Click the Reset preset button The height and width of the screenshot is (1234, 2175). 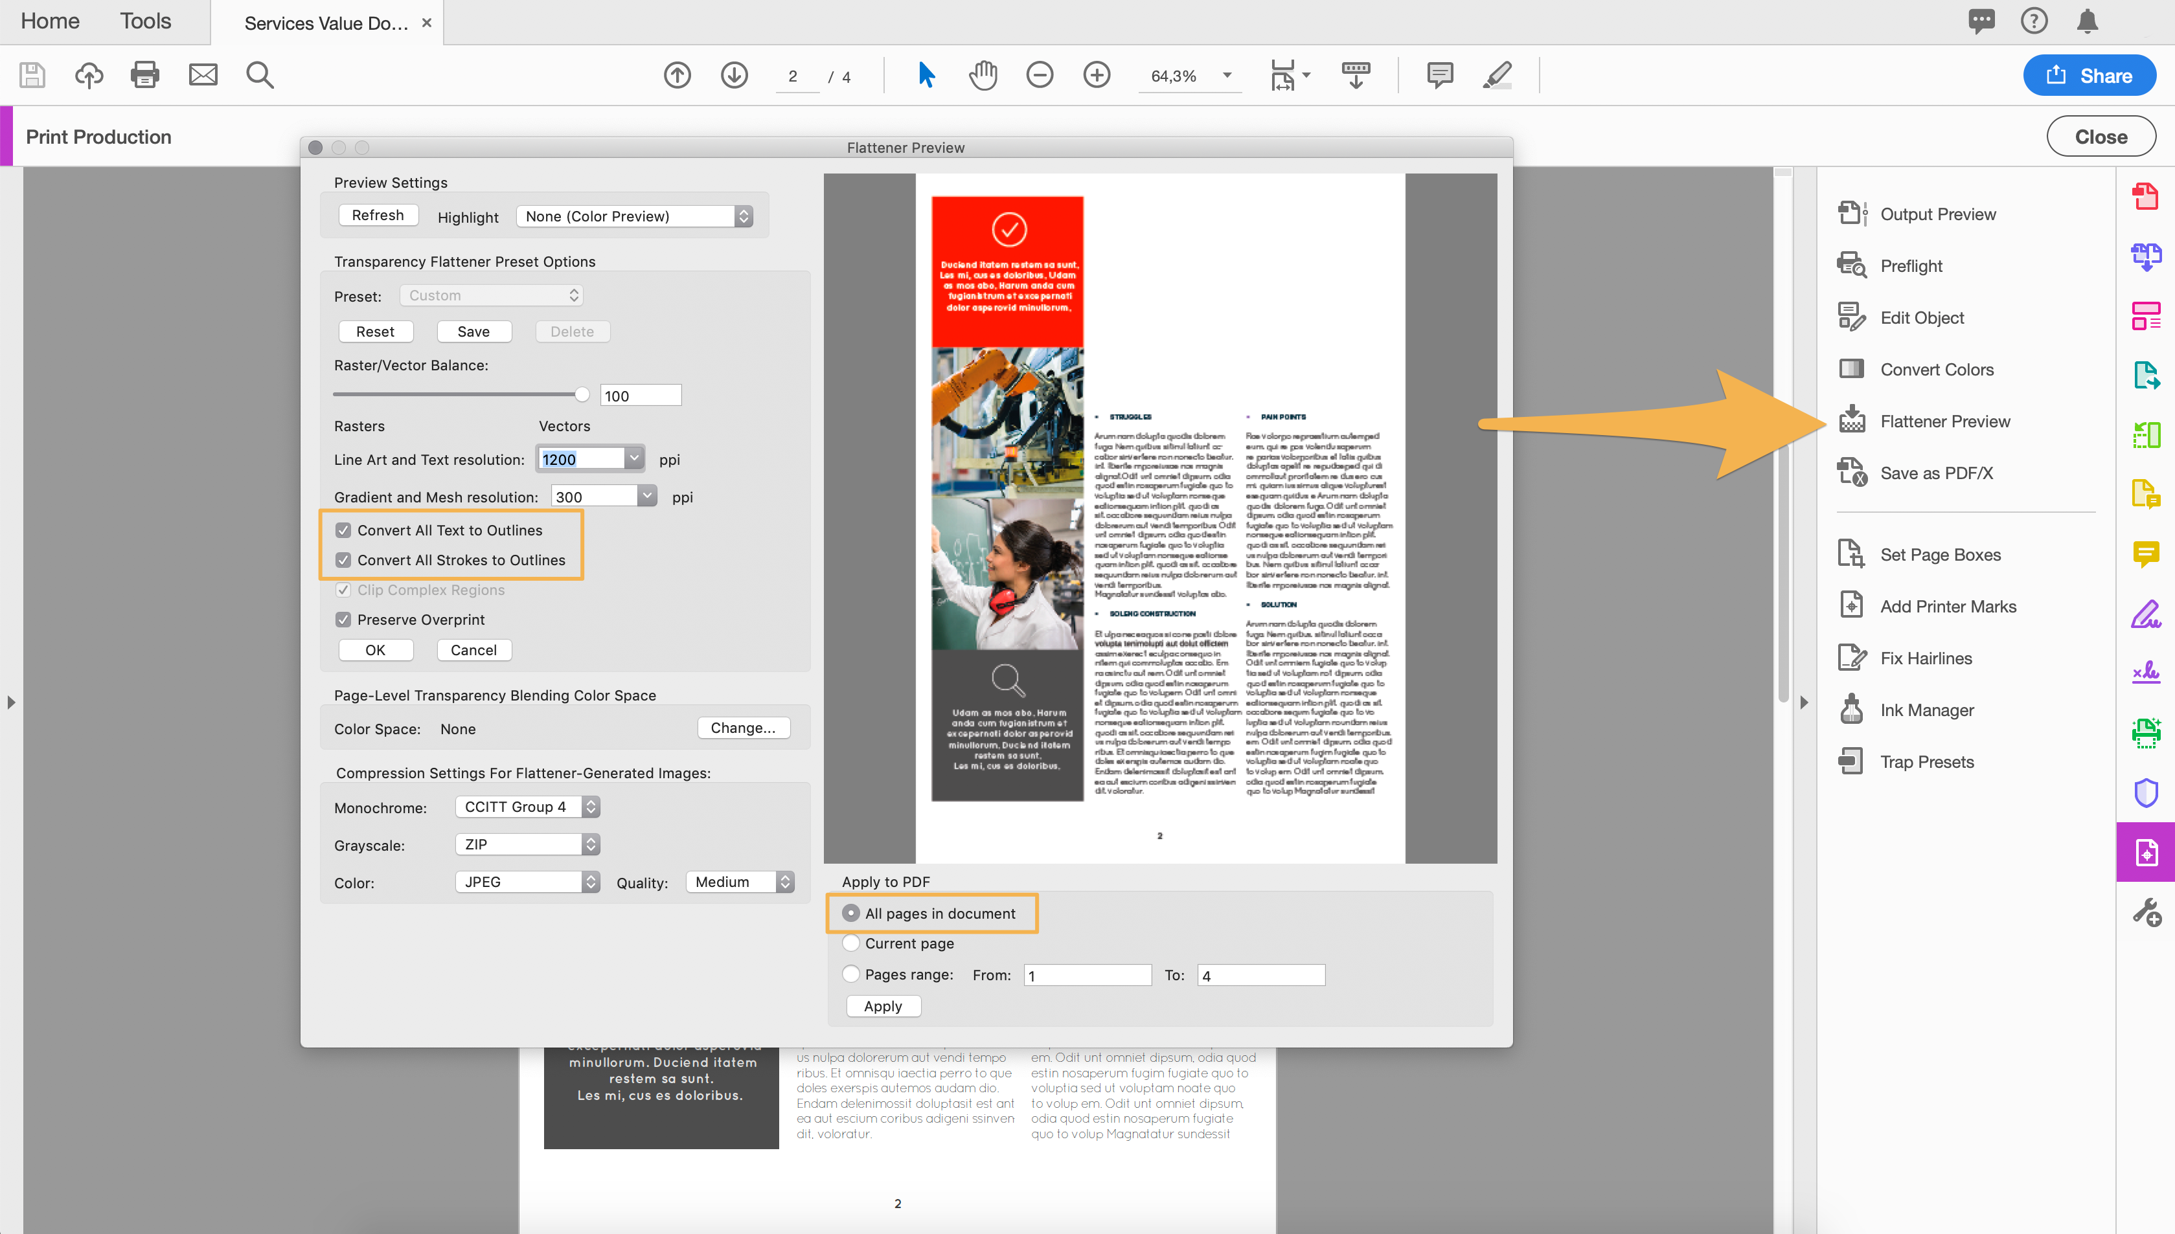coord(376,331)
